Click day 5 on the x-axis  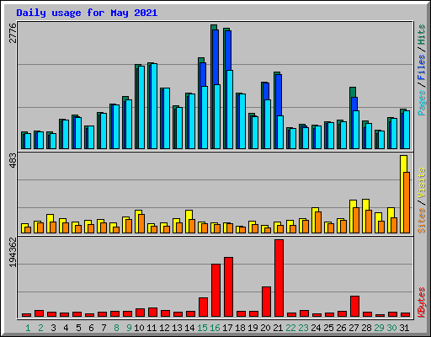78,328
